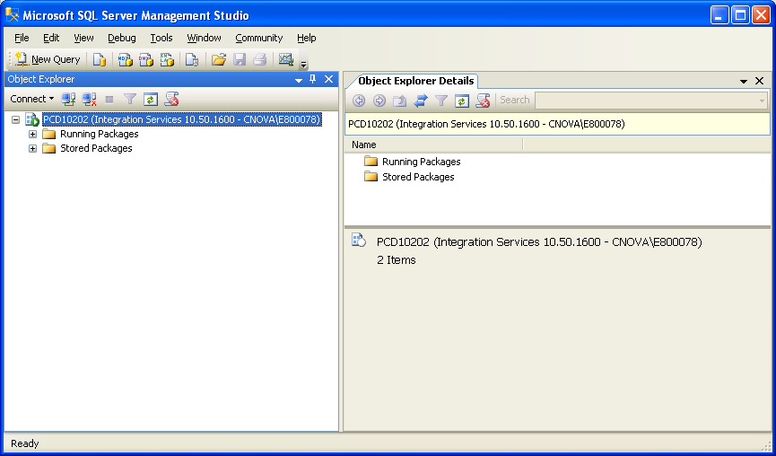The width and height of the screenshot is (776, 456).
Task: Collapse the PCD10202 server node
Action: coord(15,119)
